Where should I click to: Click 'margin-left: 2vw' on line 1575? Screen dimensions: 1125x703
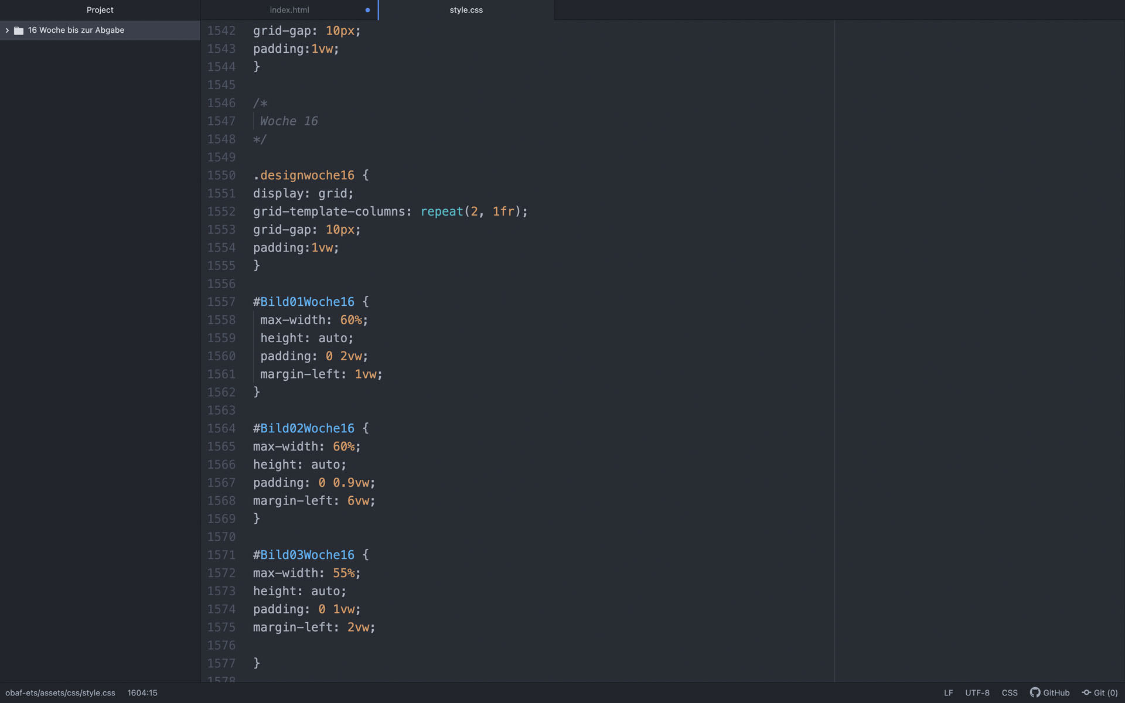pyautogui.click(x=314, y=627)
